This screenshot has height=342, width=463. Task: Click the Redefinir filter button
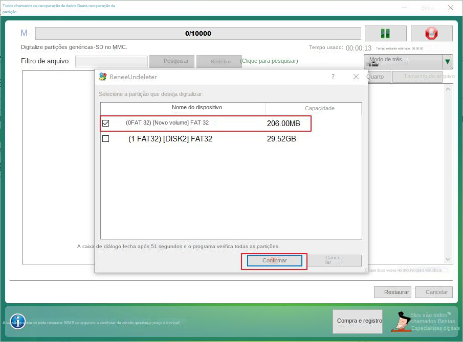coord(219,61)
